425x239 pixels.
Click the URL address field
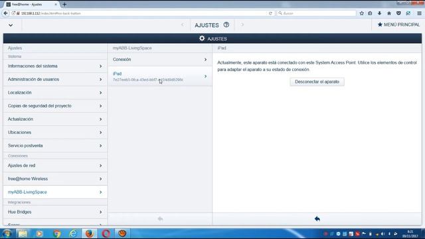pos(141,13)
